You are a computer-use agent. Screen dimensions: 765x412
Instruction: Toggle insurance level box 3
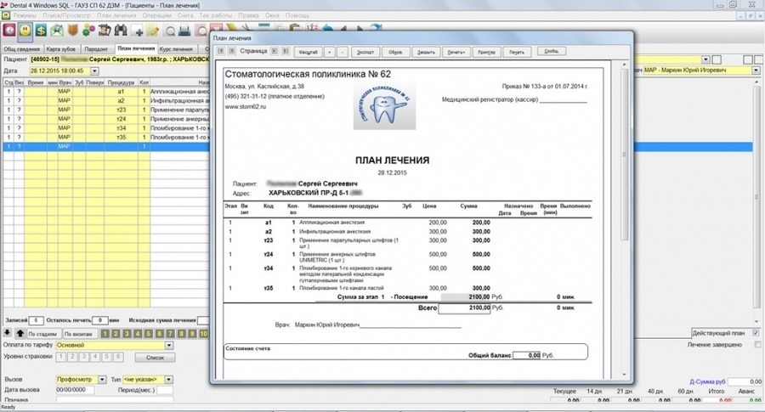pyautogui.click(x=83, y=357)
